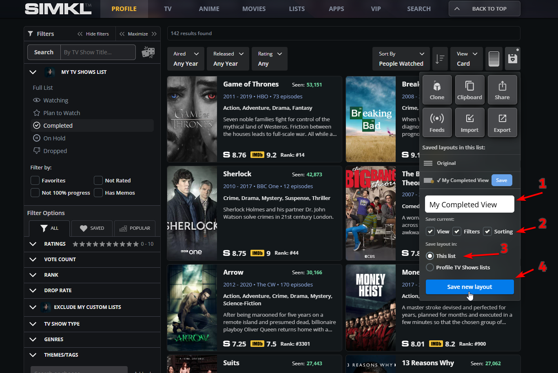This screenshot has width=558, height=373.
Task: Open the Aired year dropdown
Action: [186, 59]
